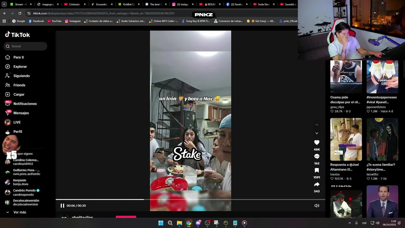This screenshot has height=228, width=405.
Task: Open Discord from the taskbar
Action: [x=198, y=223]
